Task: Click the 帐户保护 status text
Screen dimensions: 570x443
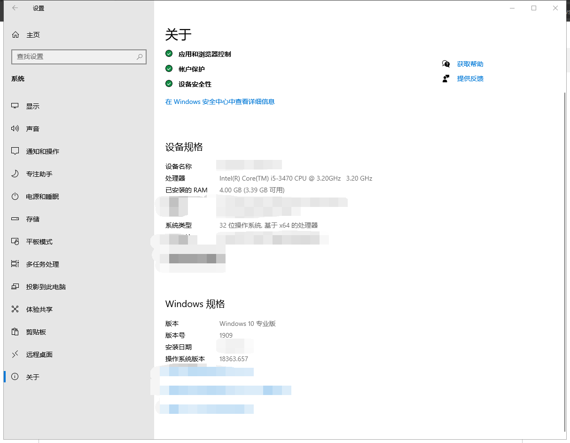Action: click(x=192, y=69)
